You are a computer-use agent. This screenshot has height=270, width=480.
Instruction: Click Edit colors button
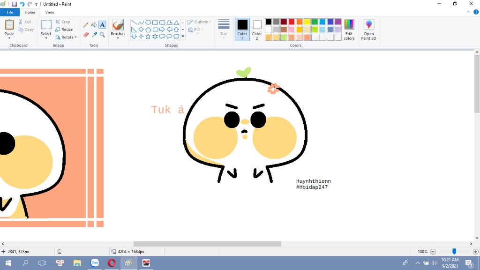tap(349, 30)
